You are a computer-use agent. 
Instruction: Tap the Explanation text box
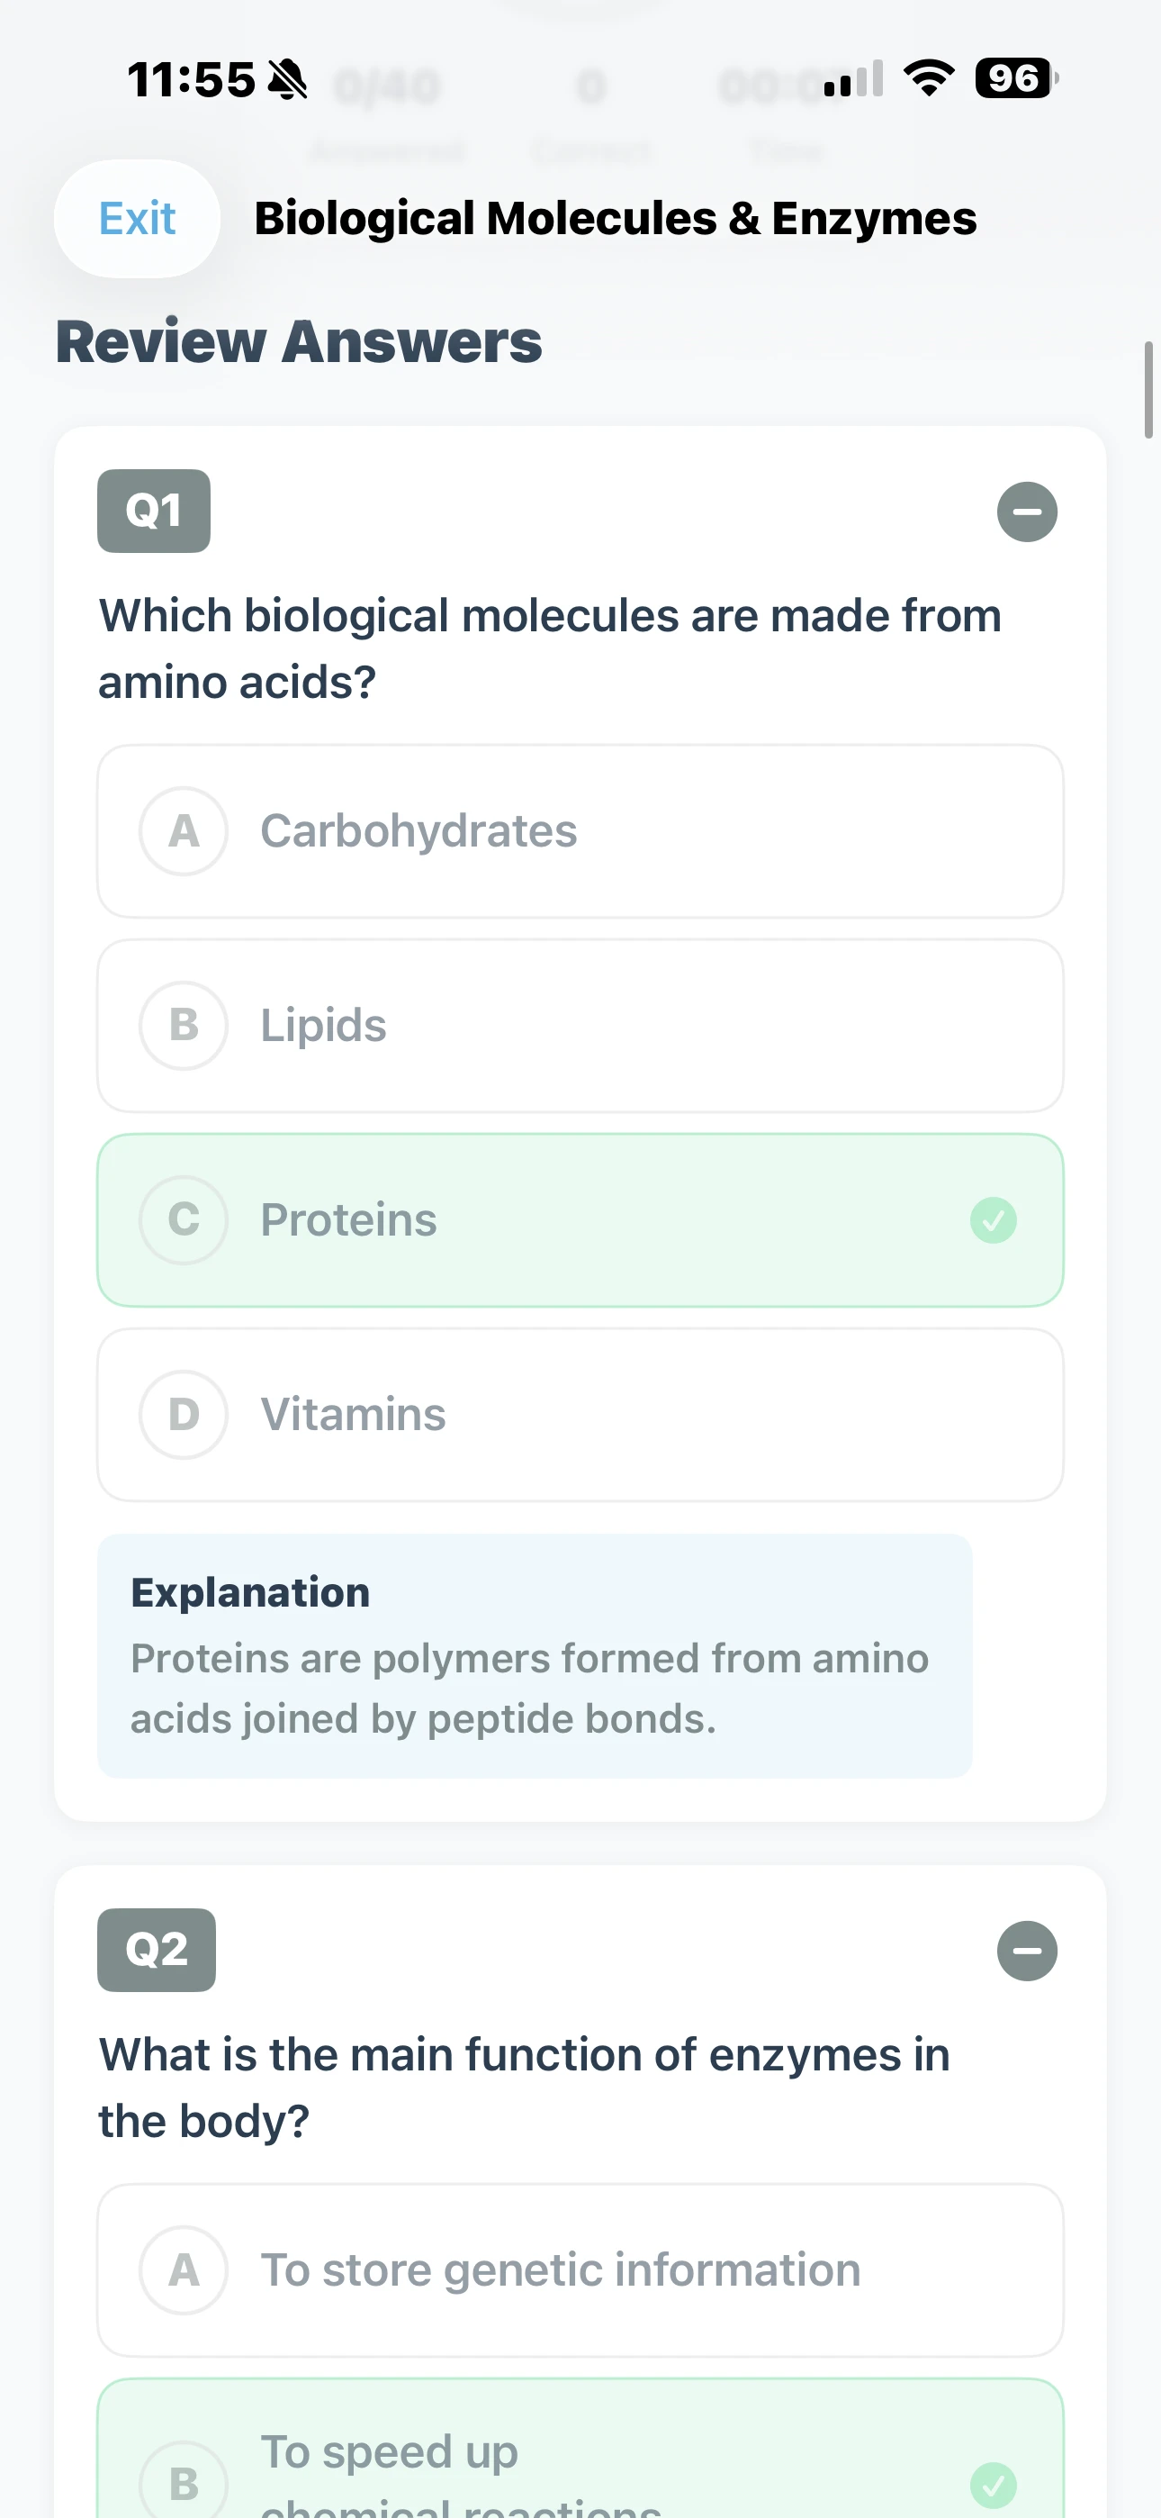[533, 1662]
